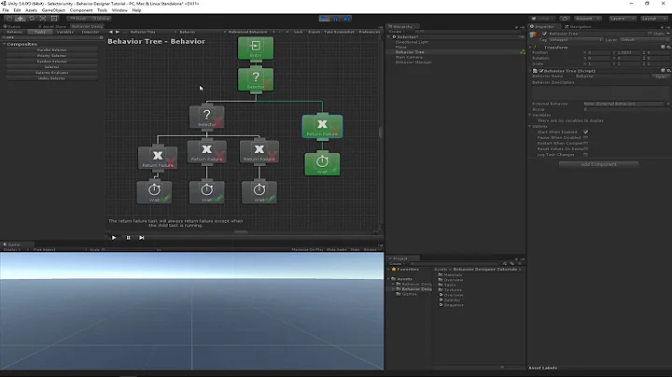Select the Parallel Selector task
This screenshot has width=672, height=377.
pos(52,50)
